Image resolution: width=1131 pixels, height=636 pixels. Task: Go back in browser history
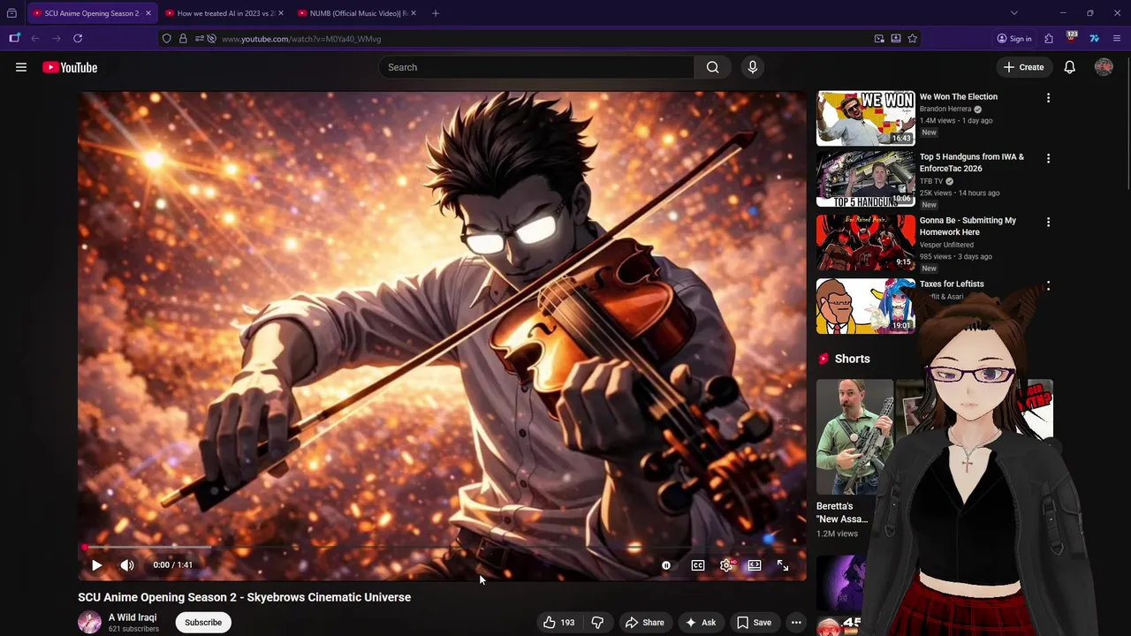35,39
